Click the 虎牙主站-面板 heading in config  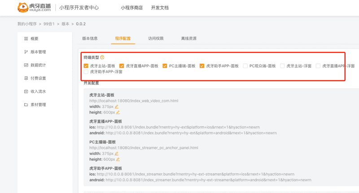pos(102,95)
